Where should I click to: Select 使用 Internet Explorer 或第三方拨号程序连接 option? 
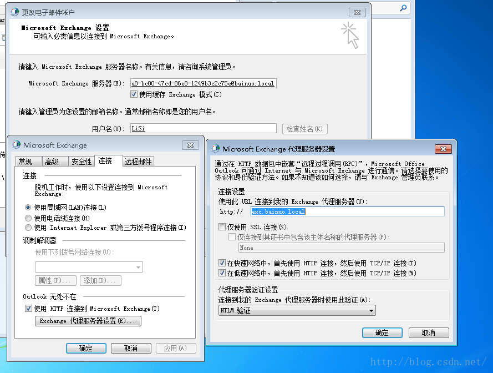28,227
